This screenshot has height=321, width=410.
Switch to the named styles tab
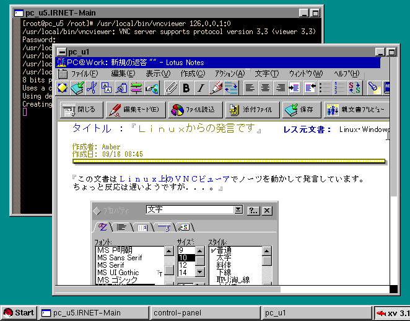pyautogui.click(x=185, y=227)
